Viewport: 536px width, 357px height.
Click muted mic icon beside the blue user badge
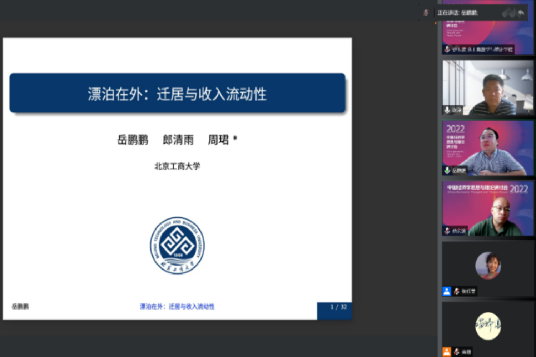(x=457, y=291)
